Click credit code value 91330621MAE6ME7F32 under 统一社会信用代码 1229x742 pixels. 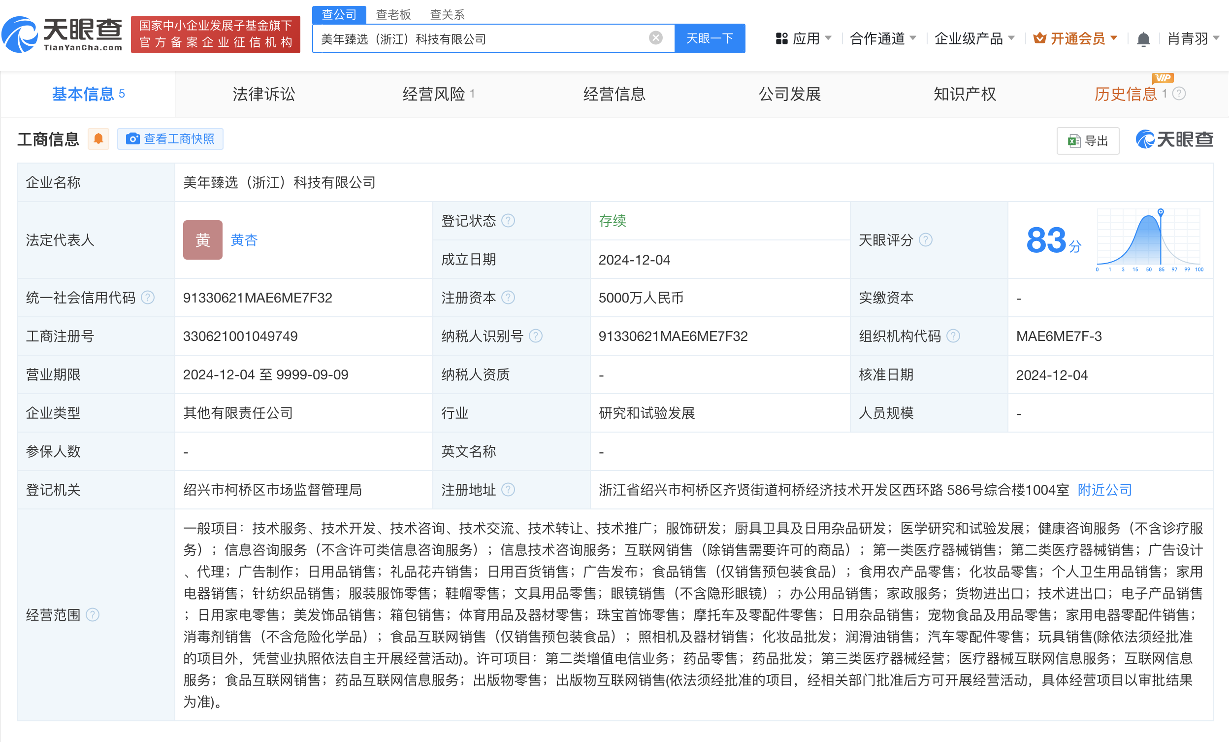coord(258,298)
